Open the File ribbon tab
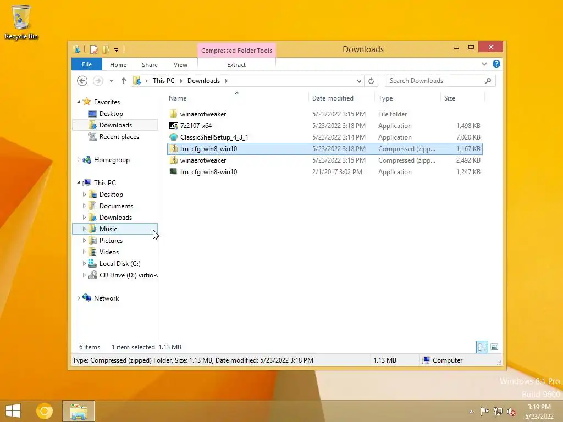The height and width of the screenshot is (422, 563). (x=86, y=64)
